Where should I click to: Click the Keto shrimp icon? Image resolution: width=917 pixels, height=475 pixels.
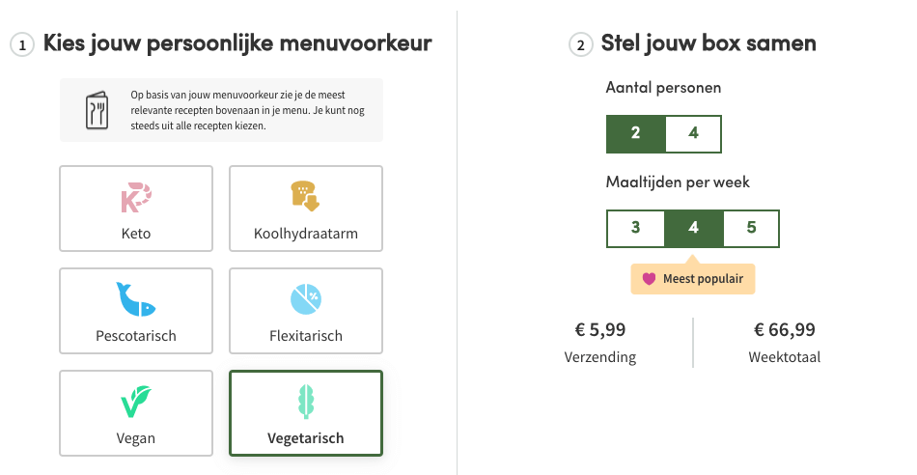coord(136,197)
